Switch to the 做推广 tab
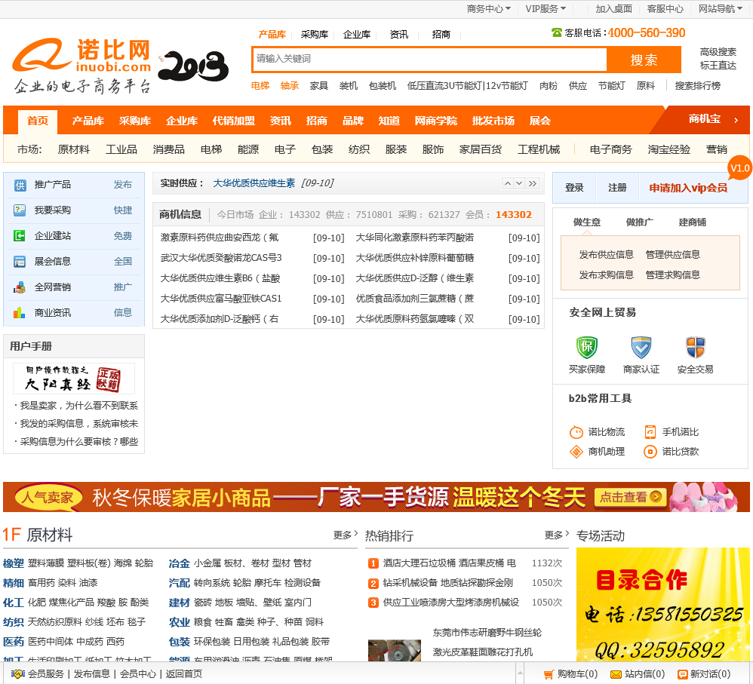This screenshot has height=684, width=753. tap(639, 222)
